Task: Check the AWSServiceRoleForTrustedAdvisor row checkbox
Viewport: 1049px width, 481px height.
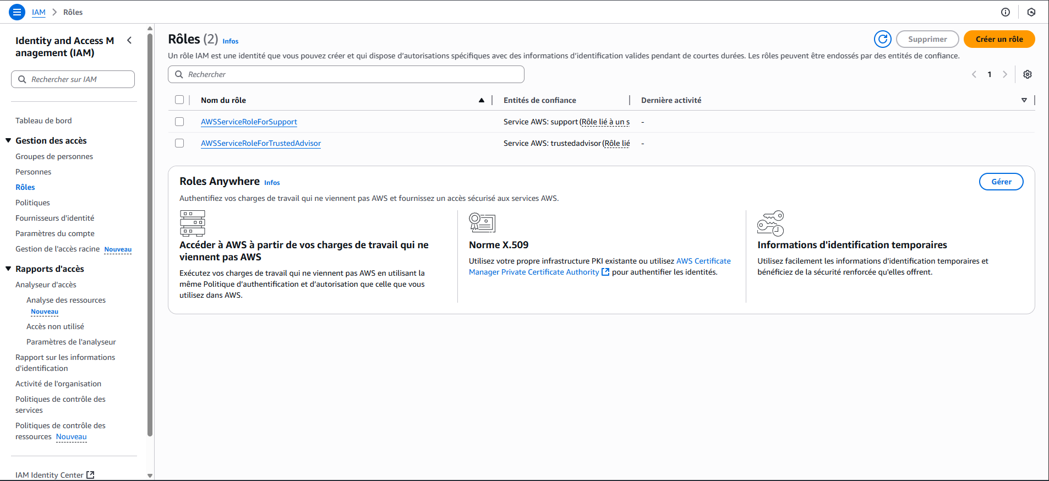Action: [179, 143]
